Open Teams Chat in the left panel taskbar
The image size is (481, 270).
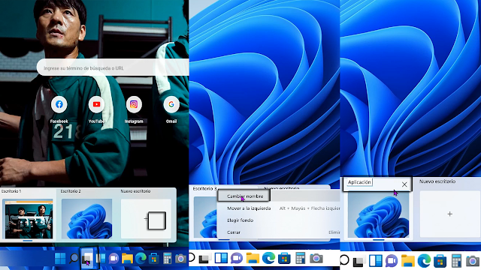tap(113, 259)
